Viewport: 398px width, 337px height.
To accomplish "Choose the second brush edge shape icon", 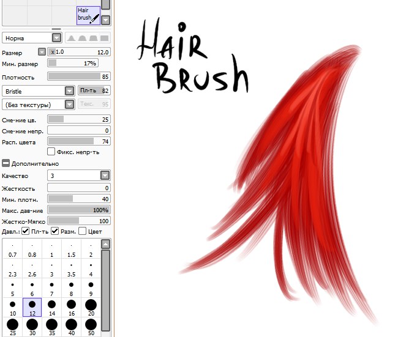I will (x=82, y=39).
